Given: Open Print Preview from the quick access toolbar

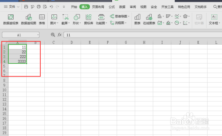Looking at the screenshot, I should click(45, 7).
